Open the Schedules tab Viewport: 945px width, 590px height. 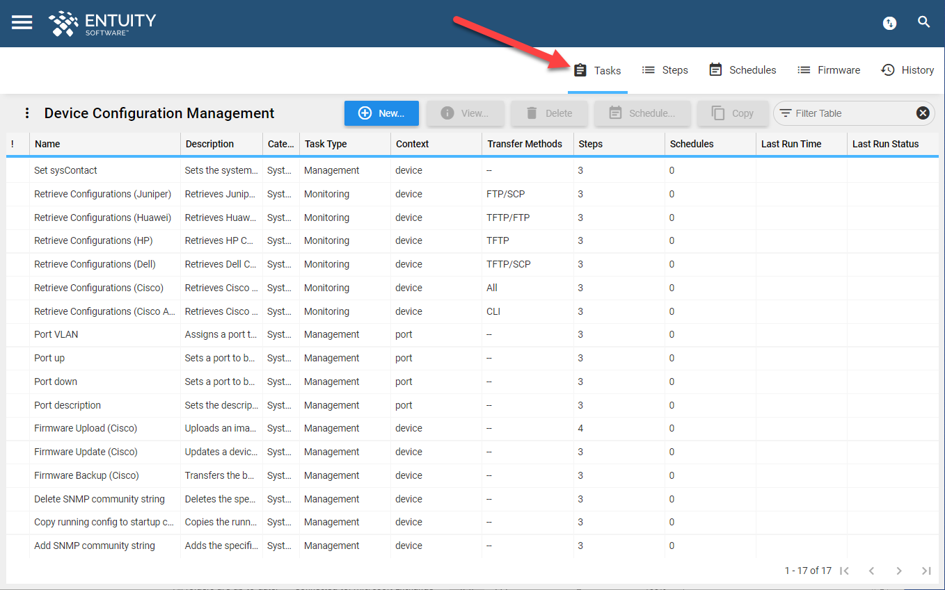click(742, 69)
